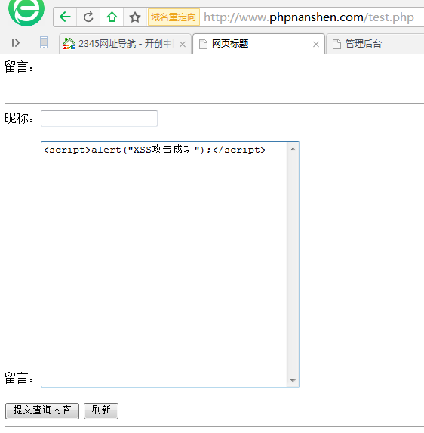This screenshot has width=424, height=433.
Task: Click the 2345 site favicon on first tab
Action: pos(69,44)
